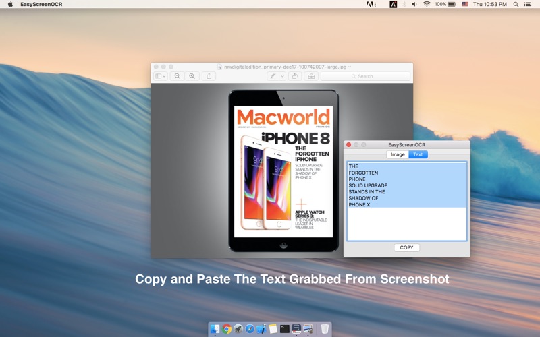Open the Notes app in Dock
Image resolution: width=540 pixels, height=337 pixels.
tap(273, 329)
